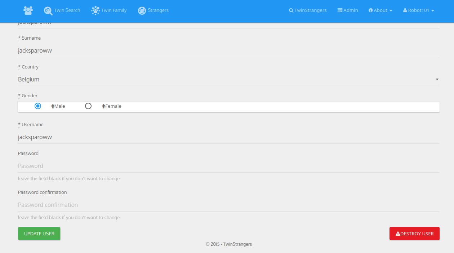Screen dimensions: 454x253
Task: Select the Male radio button
Action: click(38, 106)
